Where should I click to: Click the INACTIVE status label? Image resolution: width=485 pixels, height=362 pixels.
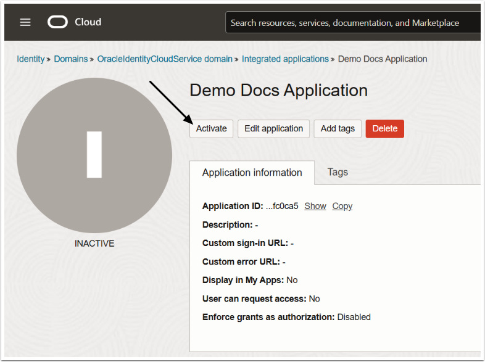pos(94,244)
